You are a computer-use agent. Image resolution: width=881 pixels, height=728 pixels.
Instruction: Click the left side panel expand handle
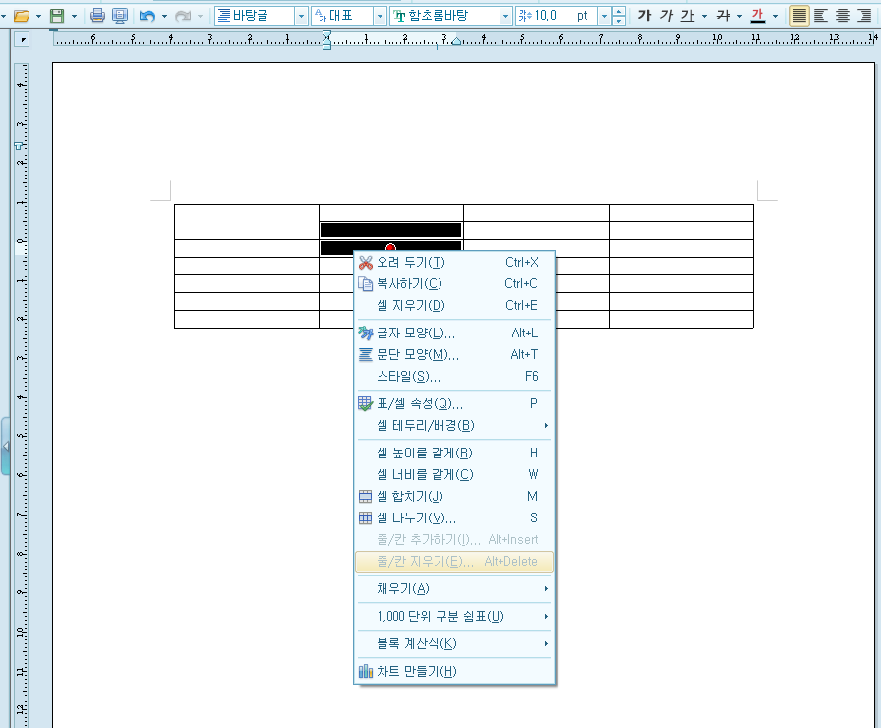[x=5, y=446]
